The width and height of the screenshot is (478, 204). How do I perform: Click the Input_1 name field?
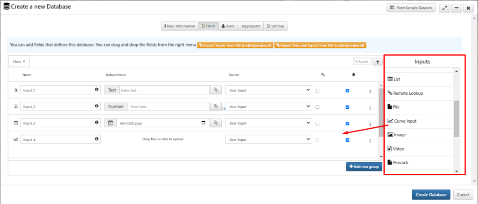click(60, 90)
